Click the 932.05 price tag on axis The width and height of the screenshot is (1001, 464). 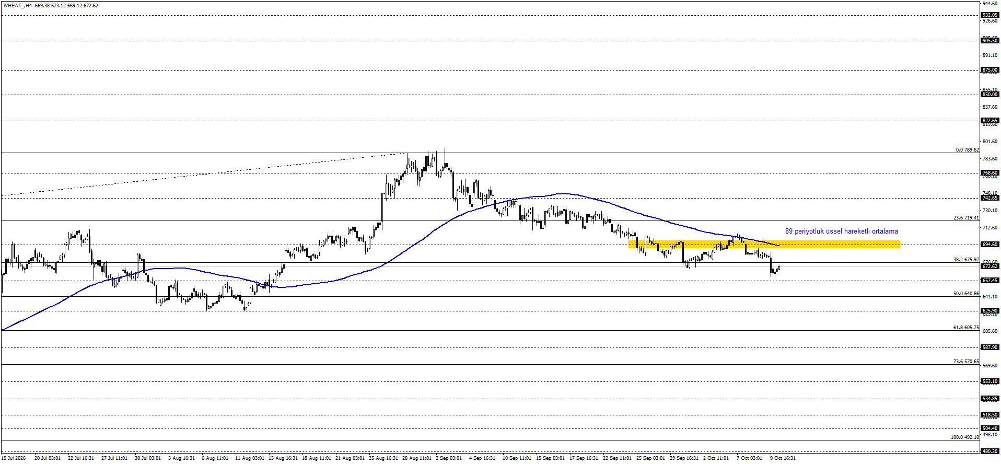(990, 15)
